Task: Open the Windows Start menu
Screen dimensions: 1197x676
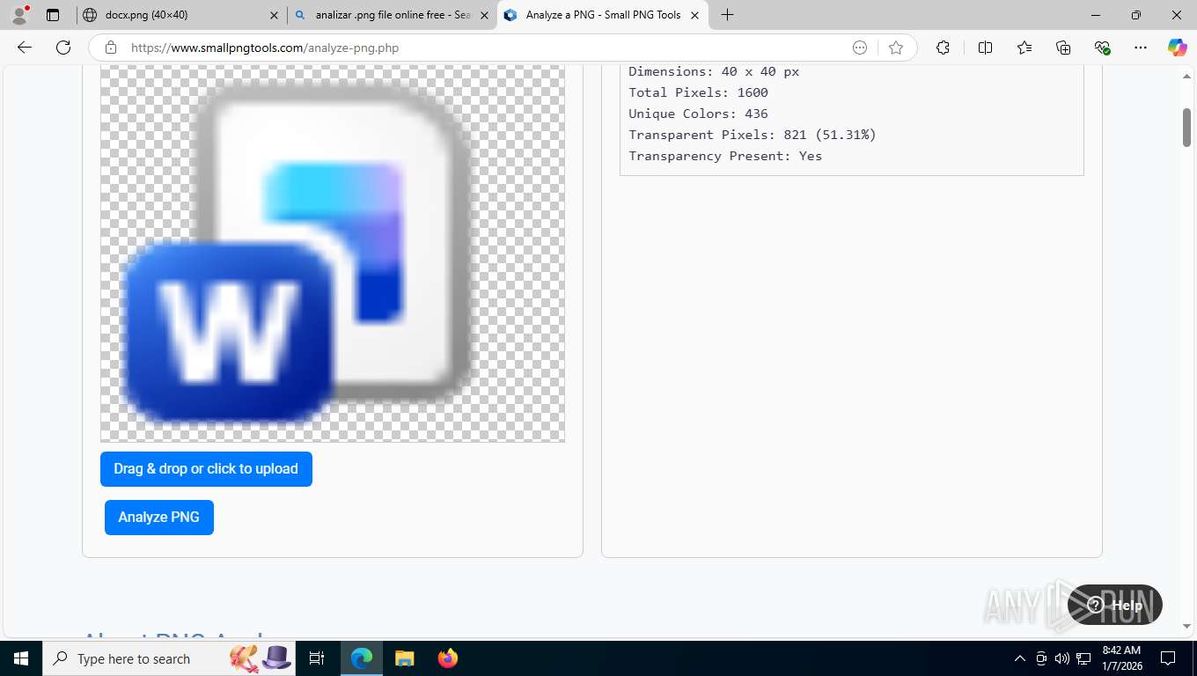Action: [x=20, y=658]
